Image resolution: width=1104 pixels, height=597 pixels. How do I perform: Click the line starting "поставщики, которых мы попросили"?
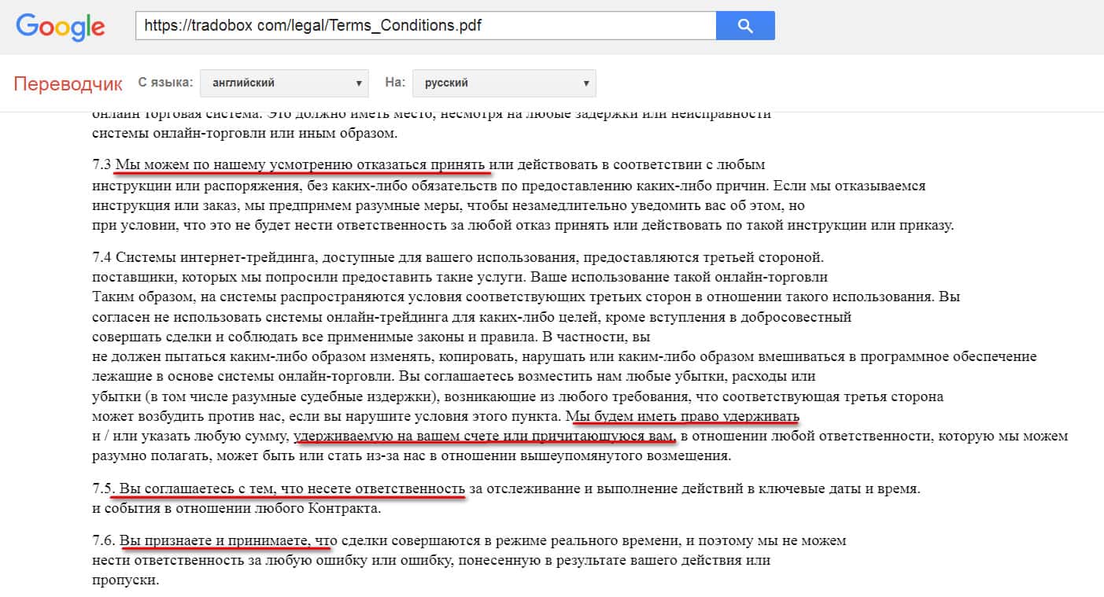point(460,278)
